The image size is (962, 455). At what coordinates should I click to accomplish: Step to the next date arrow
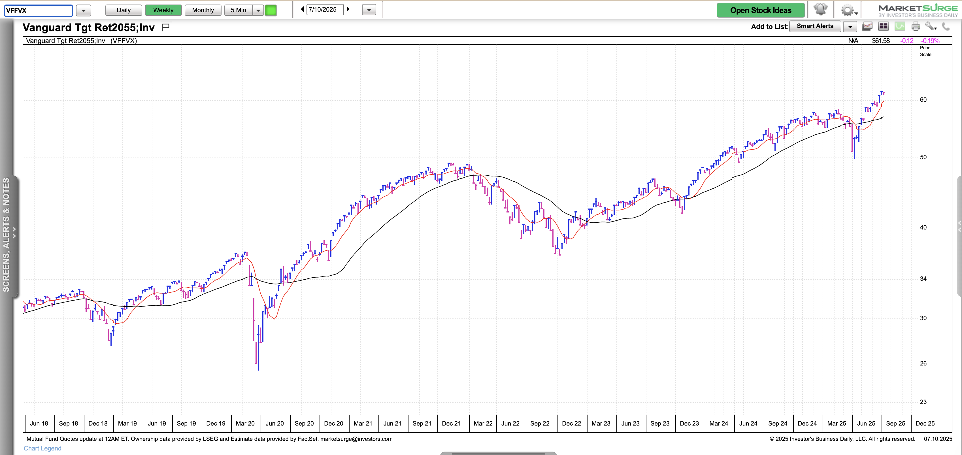point(348,9)
